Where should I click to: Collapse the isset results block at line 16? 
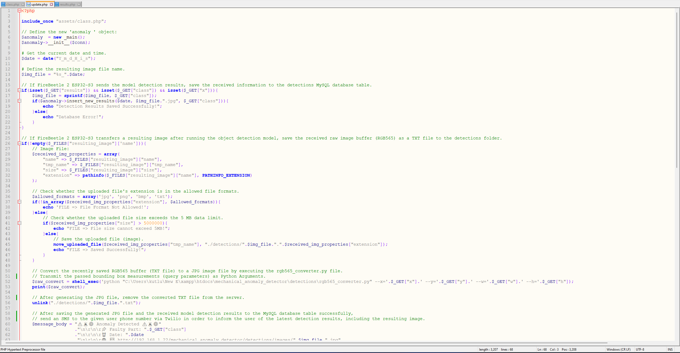pos(19,90)
